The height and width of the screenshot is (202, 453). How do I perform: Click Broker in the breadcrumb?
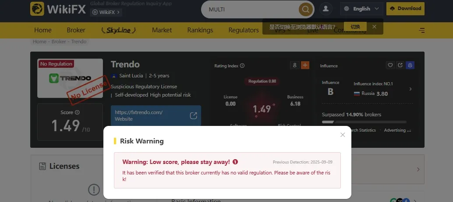59,42
